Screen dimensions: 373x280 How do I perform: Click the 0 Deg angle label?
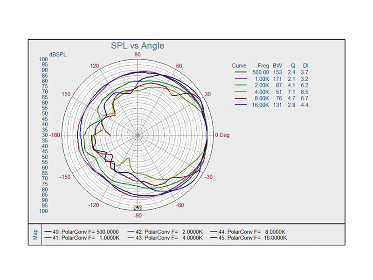[x=222, y=135]
